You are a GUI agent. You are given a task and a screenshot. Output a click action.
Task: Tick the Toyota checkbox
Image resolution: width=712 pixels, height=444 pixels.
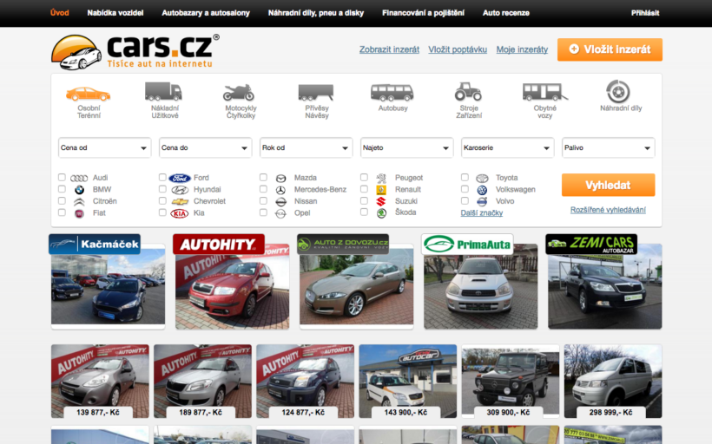pos(465,177)
